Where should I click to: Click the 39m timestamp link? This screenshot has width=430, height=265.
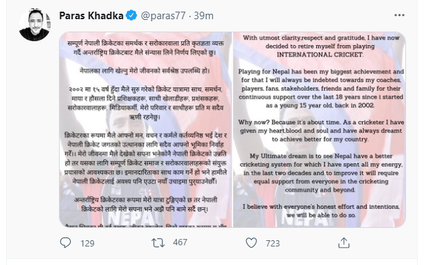click(x=204, y=16)
